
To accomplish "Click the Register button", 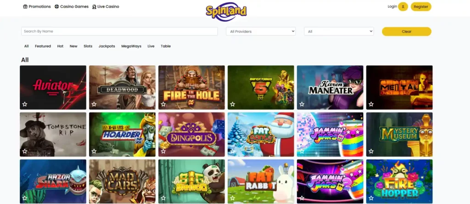I will (x=421, y=6).
